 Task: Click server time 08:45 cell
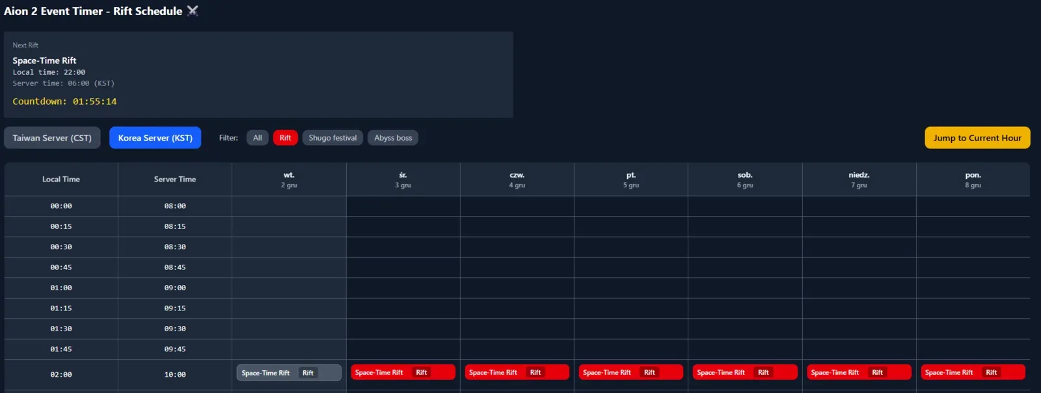pyautogui.click(x=175, y=267)
